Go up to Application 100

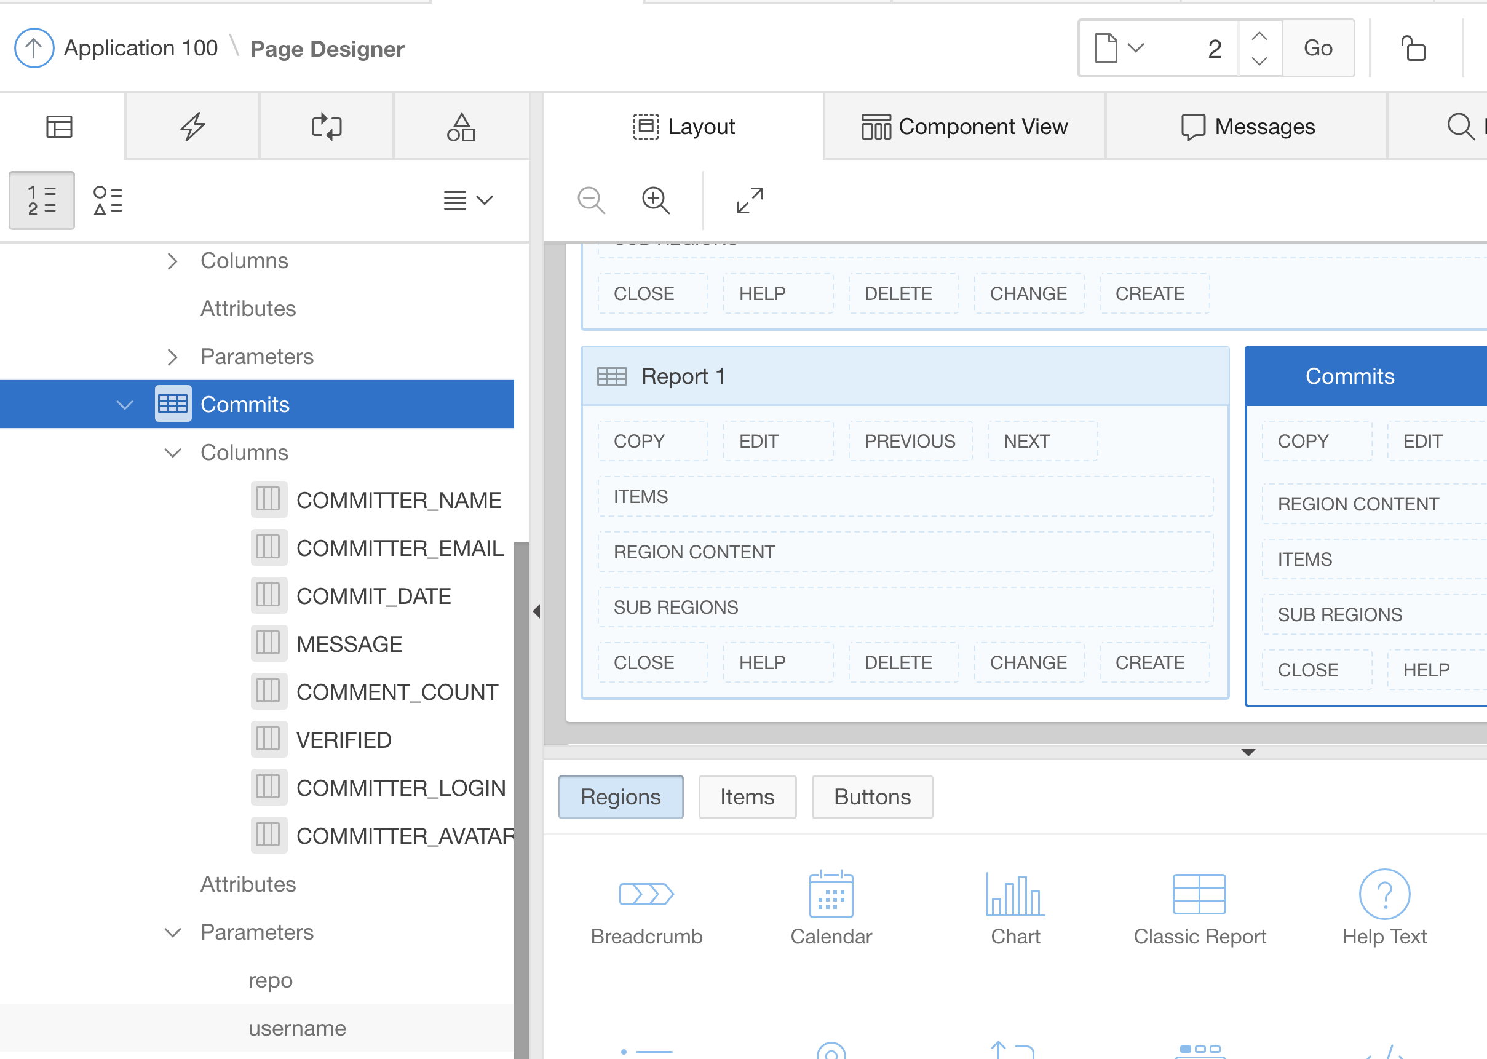(34, 48)
